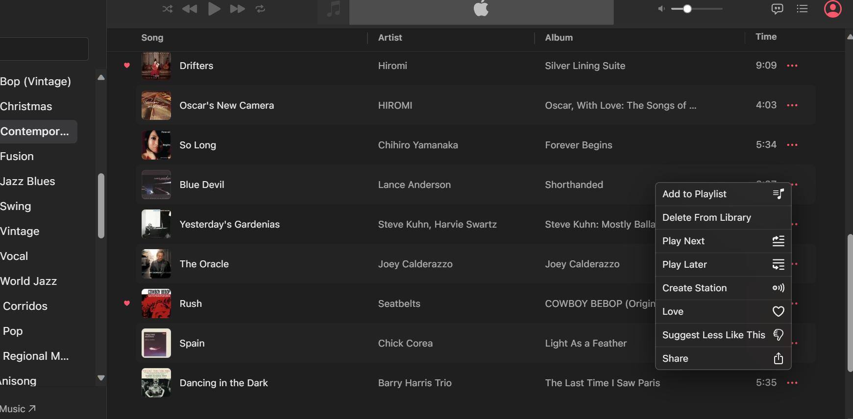The image size is (853, 419).
Task: Open the account profile icon
Action: (832, 9)
